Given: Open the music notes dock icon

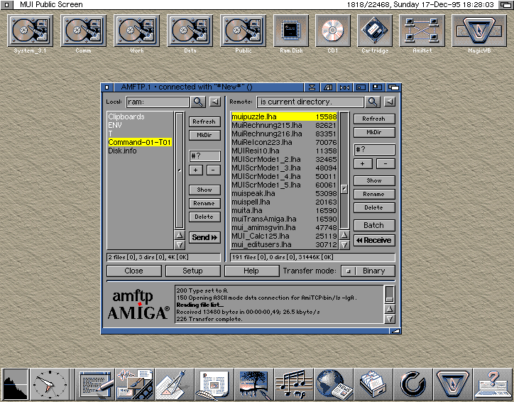Looking at the screenshot, I should [293, 384].
